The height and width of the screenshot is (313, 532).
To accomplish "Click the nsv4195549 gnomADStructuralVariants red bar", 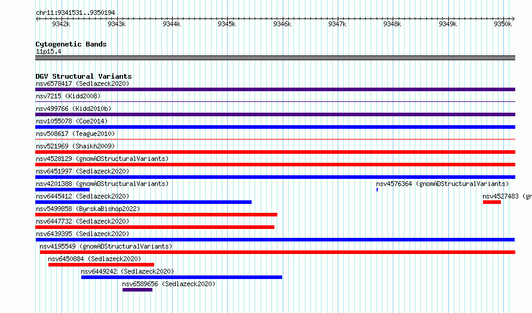I will tap(277, 252).
